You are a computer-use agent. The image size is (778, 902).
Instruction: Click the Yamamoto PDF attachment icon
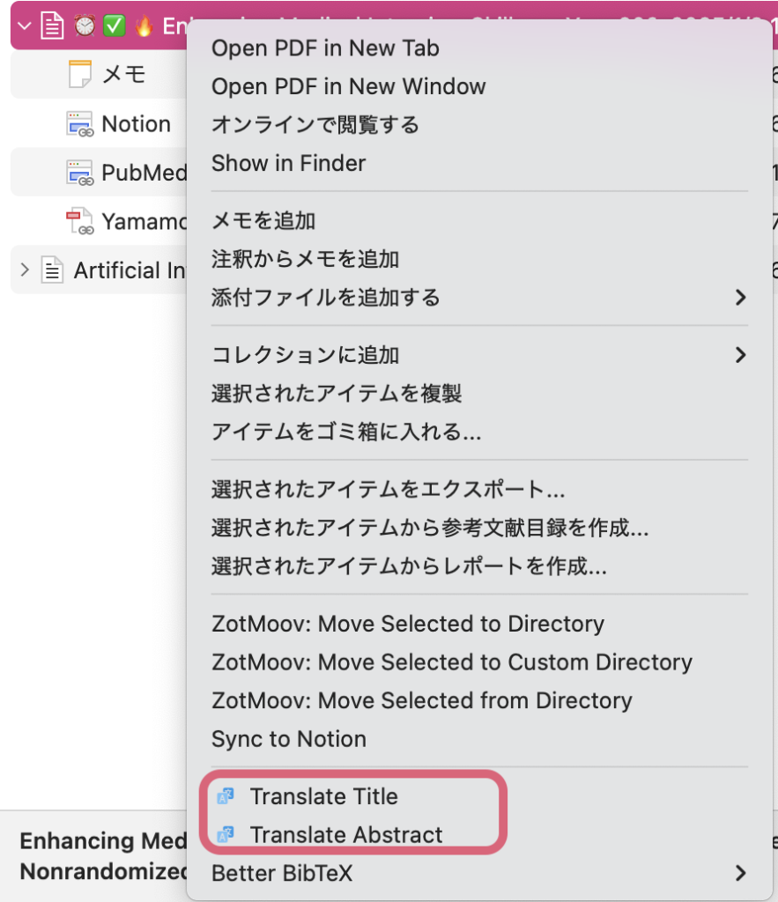(79, 221)
